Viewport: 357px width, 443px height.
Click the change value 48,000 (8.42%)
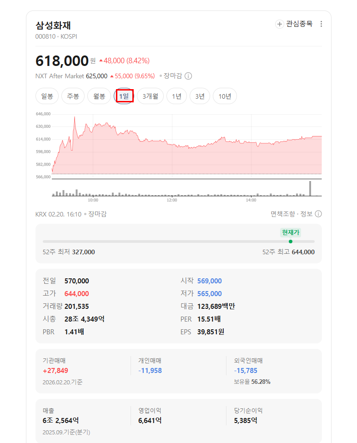124,61
